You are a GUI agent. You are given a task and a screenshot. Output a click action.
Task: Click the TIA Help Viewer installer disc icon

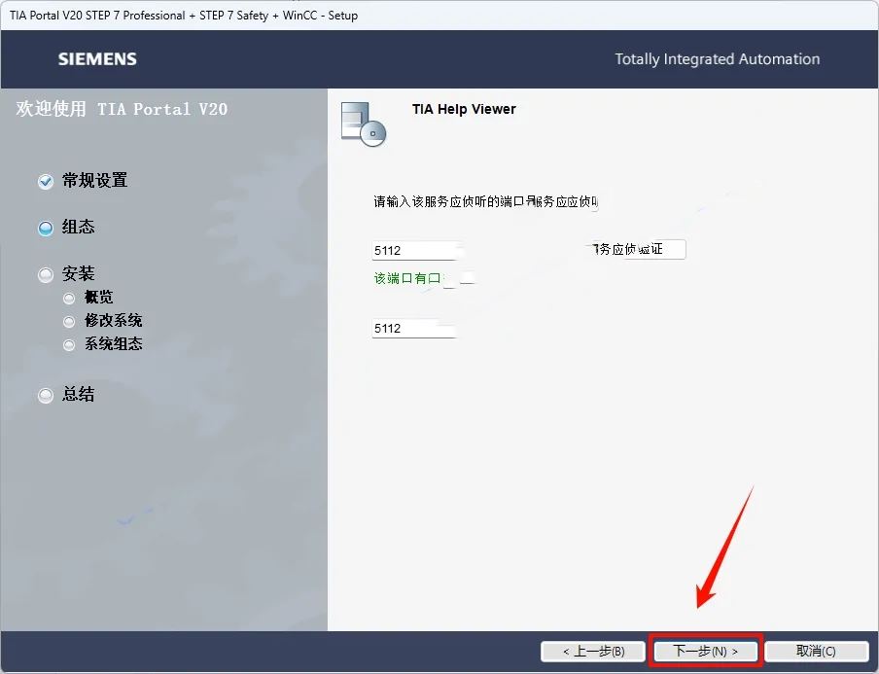364,124
